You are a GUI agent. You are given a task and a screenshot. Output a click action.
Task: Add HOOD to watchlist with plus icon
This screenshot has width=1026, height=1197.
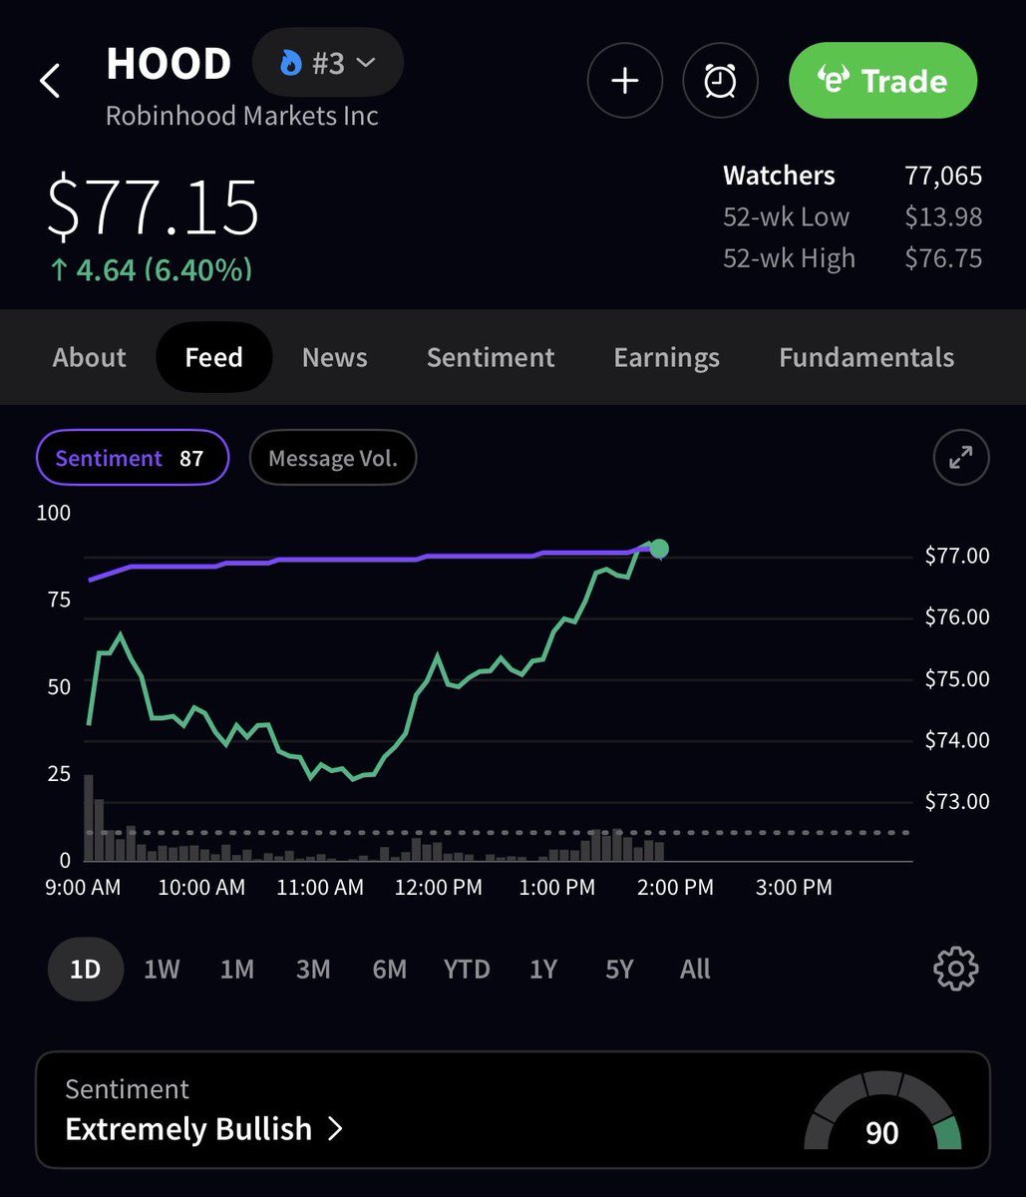(624, 81)
